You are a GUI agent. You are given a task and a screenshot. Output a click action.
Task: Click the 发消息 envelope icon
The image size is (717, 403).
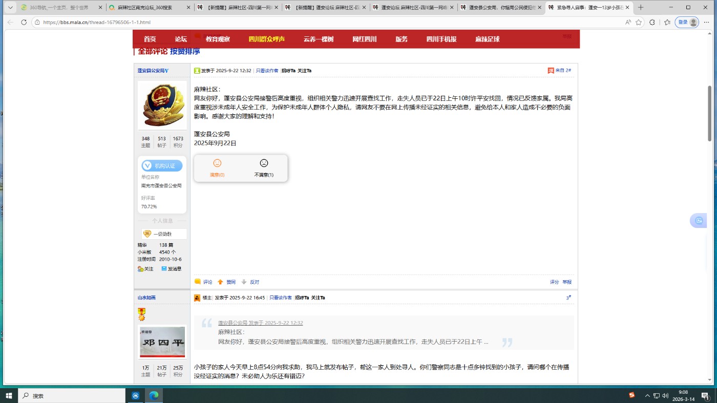tap(164, 268)
